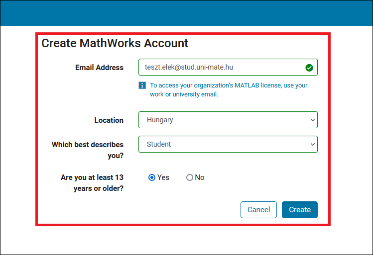373x255 pixels.
Task: Click the "Yes" label text
Action: point(163,177)
